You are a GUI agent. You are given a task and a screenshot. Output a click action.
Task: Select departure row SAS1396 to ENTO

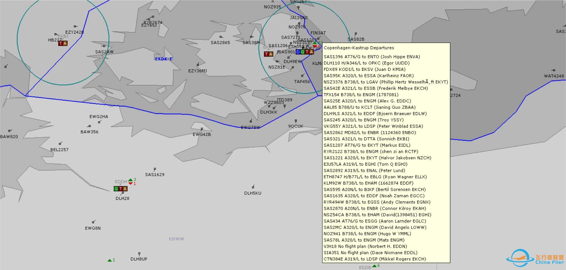[372, 57]
